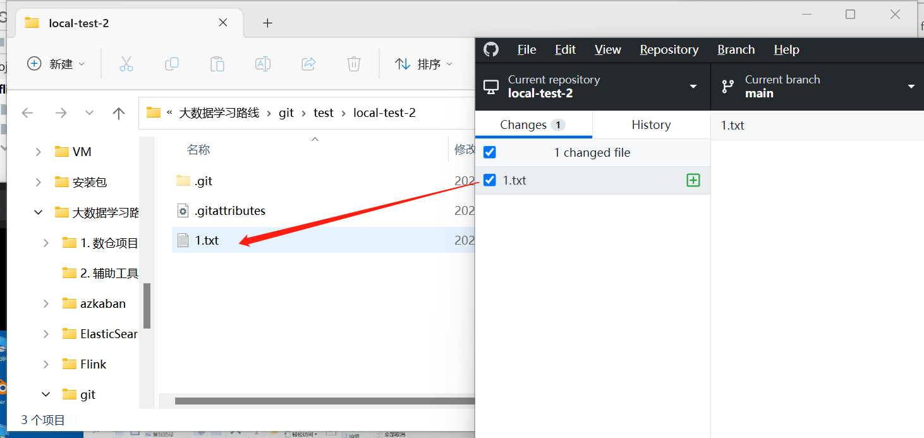This screenshot has width=924, height=438.
Task: Open the Current repository dropdown
Action: 593,87
